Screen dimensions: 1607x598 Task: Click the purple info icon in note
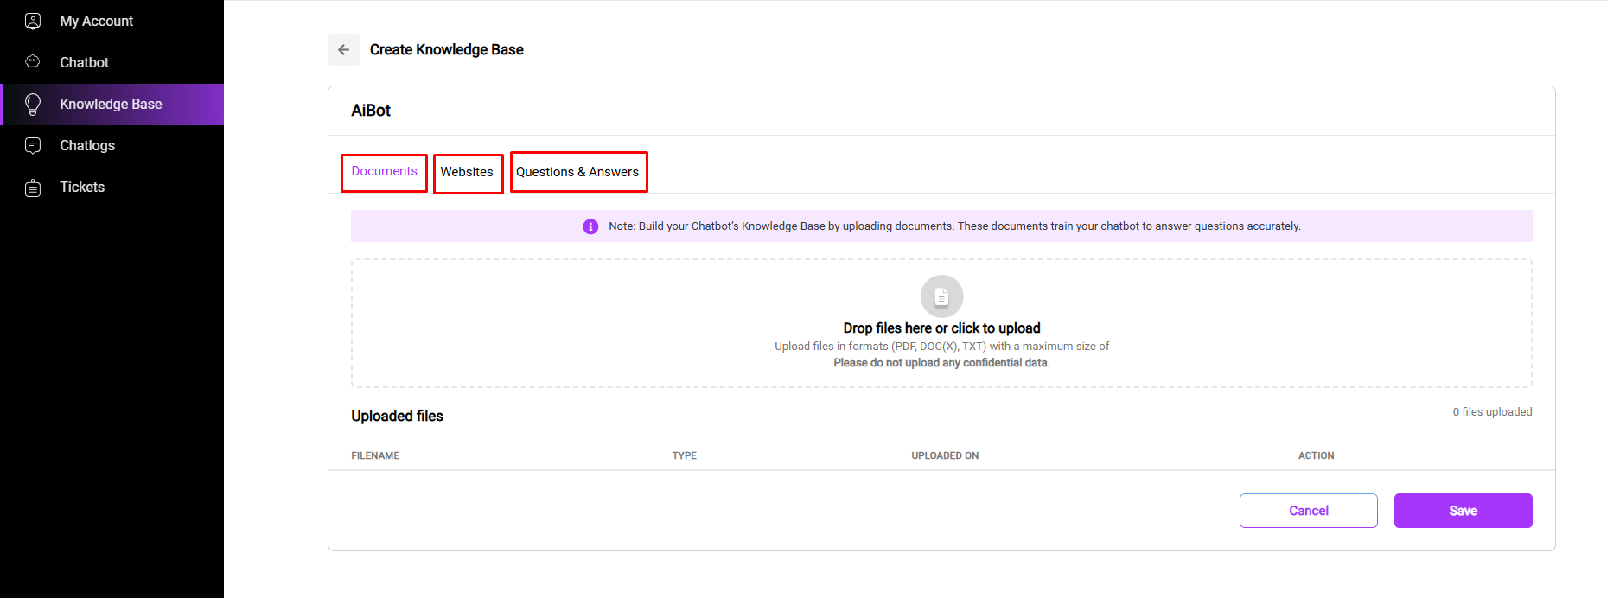tap(590, 226)
